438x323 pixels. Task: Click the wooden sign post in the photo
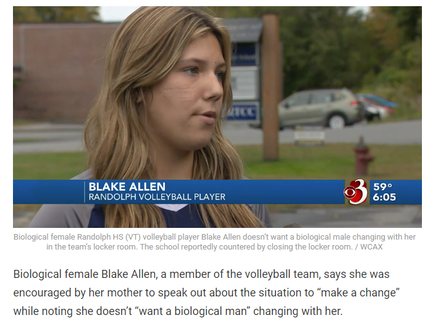click(x=271, y=87)
